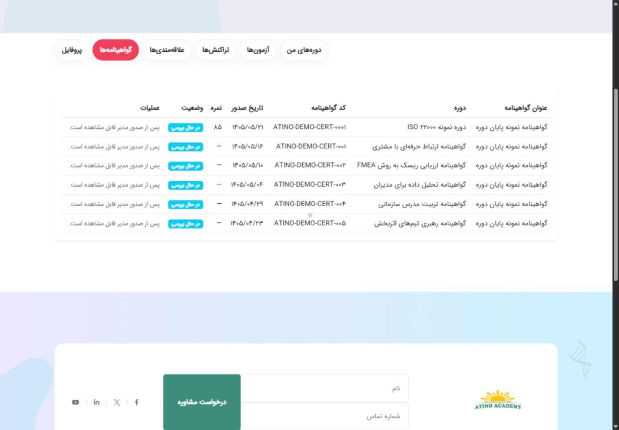This screenshot has height=430, width=619.
Task: Click status badge in ارتباط حرفه‌ای با مشتری row
Action: click(185, 147)
